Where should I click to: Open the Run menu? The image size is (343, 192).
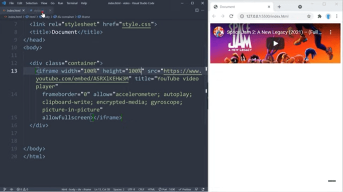[60, 3]
